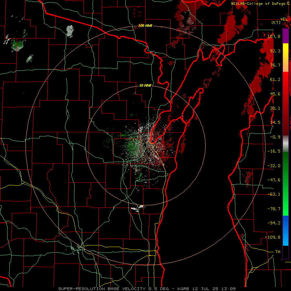The image size is (291, 291).
Task: Click the [KT] units label
Action: pyautogui.click(x=276, y=22)
